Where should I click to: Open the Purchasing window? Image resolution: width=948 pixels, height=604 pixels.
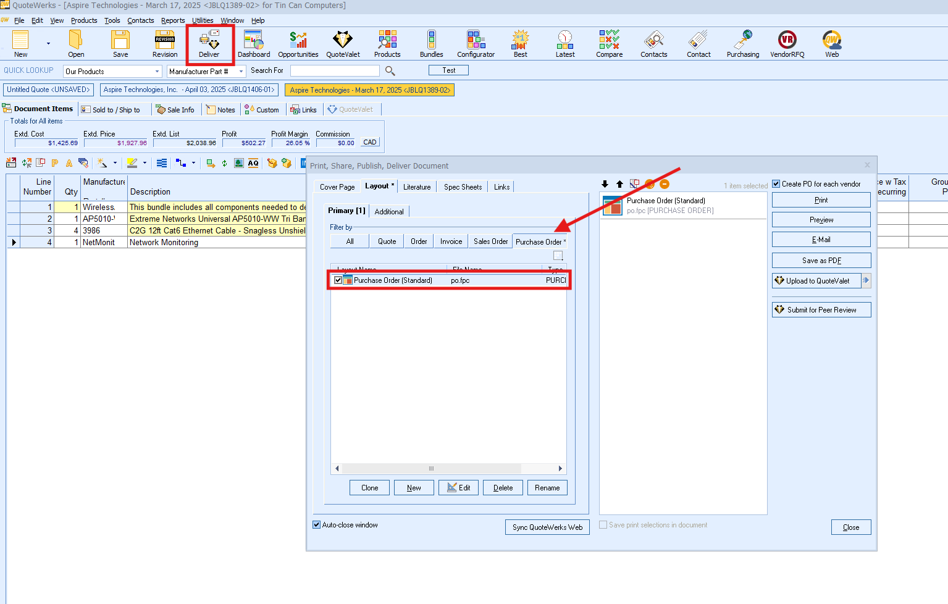[743, 44]
